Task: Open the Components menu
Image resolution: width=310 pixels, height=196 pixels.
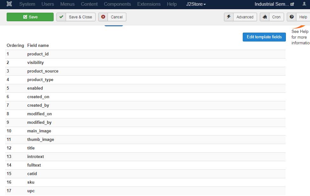Action: pyautogui.click(x=117, y=4)
